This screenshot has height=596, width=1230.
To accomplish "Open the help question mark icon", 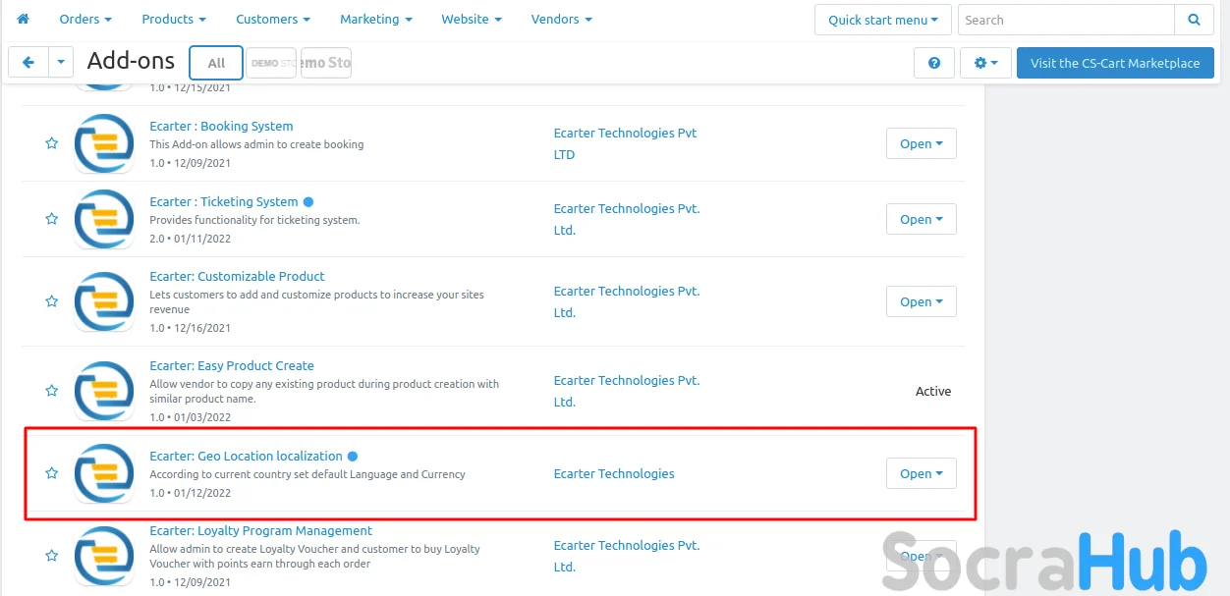I will [x=934, y=63].
